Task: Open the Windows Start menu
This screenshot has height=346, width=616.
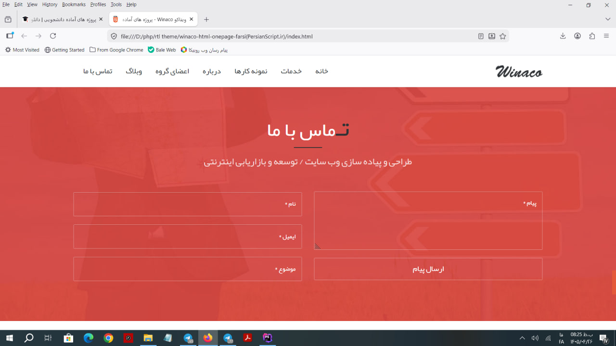Action: coord(9,338)
